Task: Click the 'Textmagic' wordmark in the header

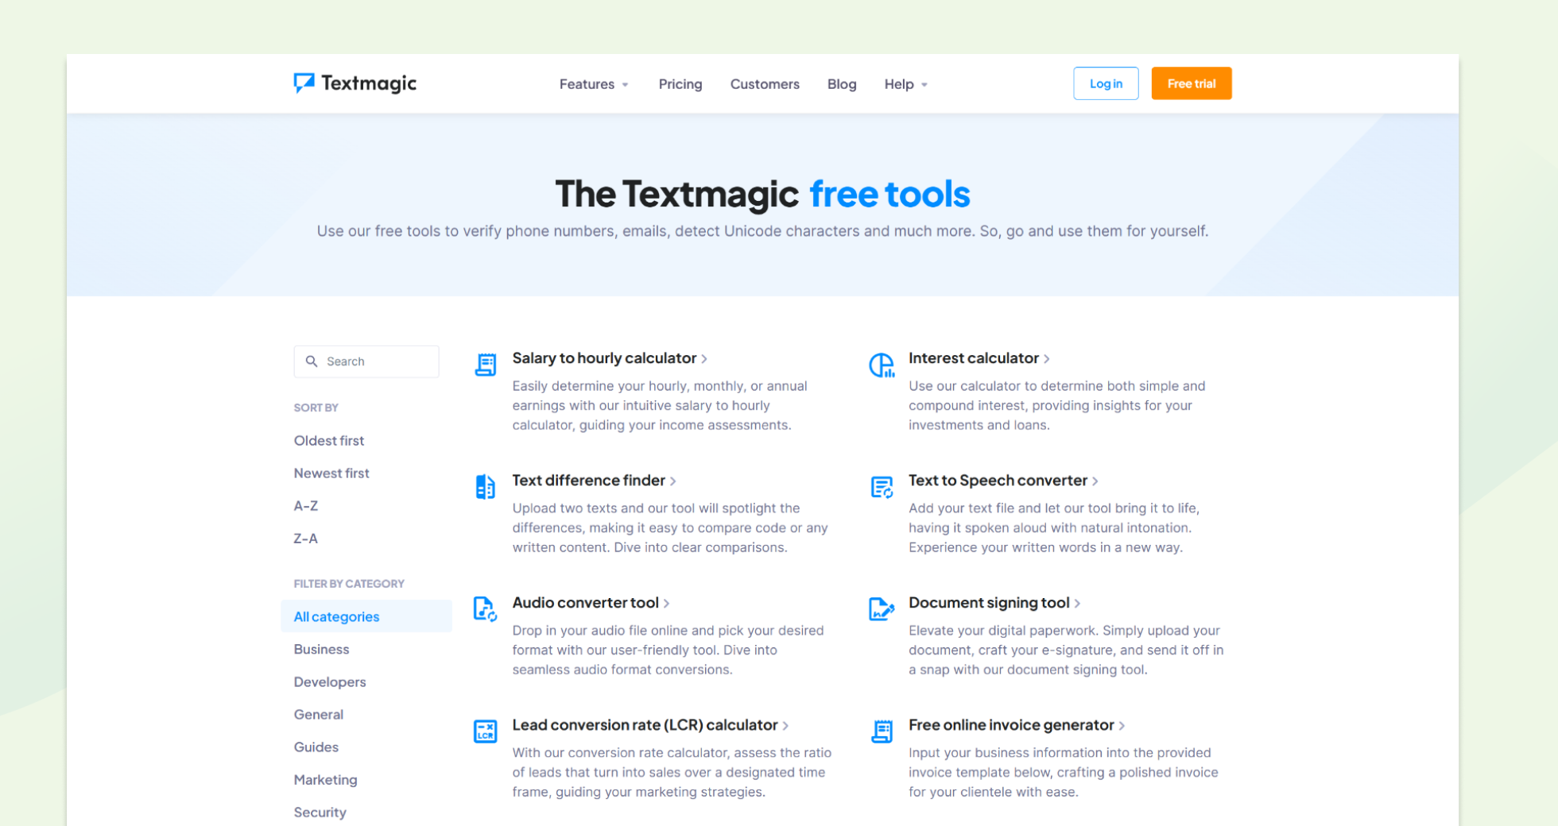Action: pos(369,83)
